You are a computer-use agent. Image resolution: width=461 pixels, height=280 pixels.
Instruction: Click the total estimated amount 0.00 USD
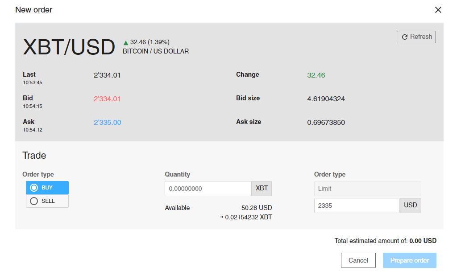point(423,241)
